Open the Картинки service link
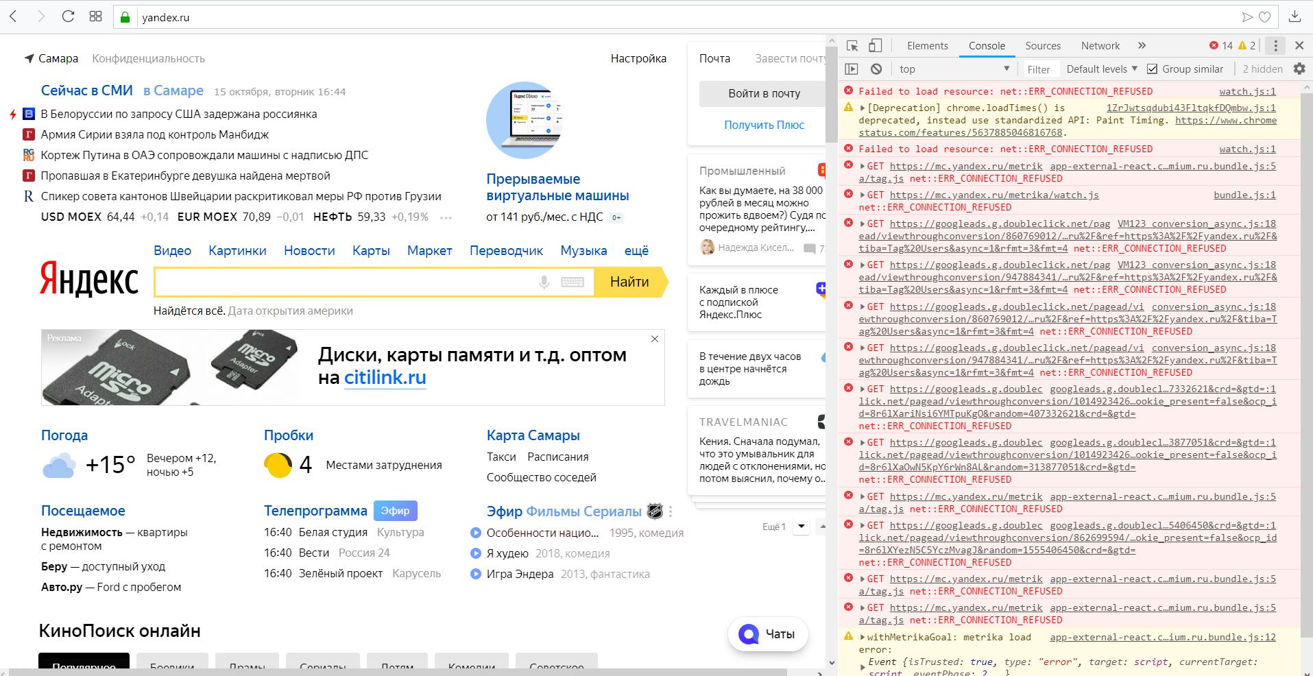The height and width of the screenshot is (676, 1313). pyautogui.click(x=237, y=250)
